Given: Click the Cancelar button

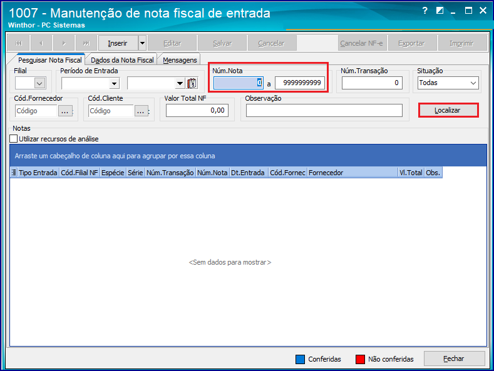Looking at the screenshot, I should click(x=272, y=43).
